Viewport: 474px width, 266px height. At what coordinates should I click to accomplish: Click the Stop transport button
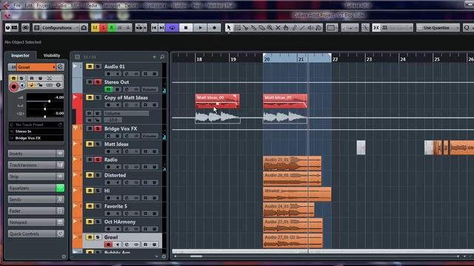[x=186, y=28]
